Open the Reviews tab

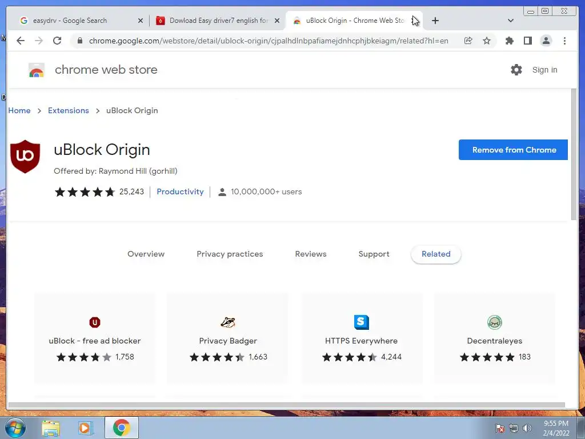tap(311, 254)
